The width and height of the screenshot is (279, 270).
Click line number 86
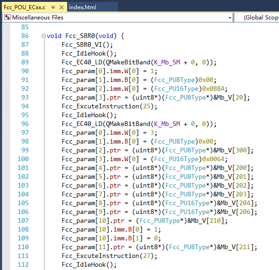point(25,36)
